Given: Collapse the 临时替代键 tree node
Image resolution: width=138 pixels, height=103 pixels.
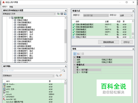Looking at the screenshot, I should [x=10, y=18].
